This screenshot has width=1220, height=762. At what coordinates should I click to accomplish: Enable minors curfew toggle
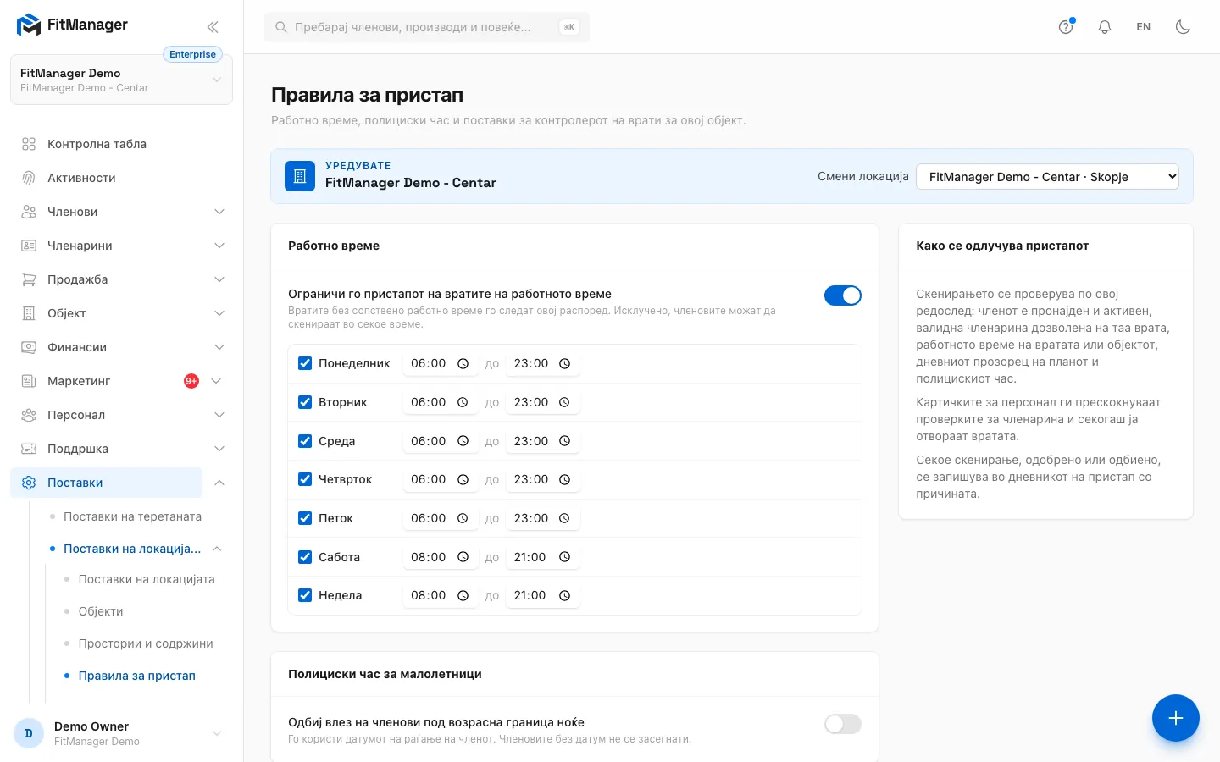click(x=843, y=724)
